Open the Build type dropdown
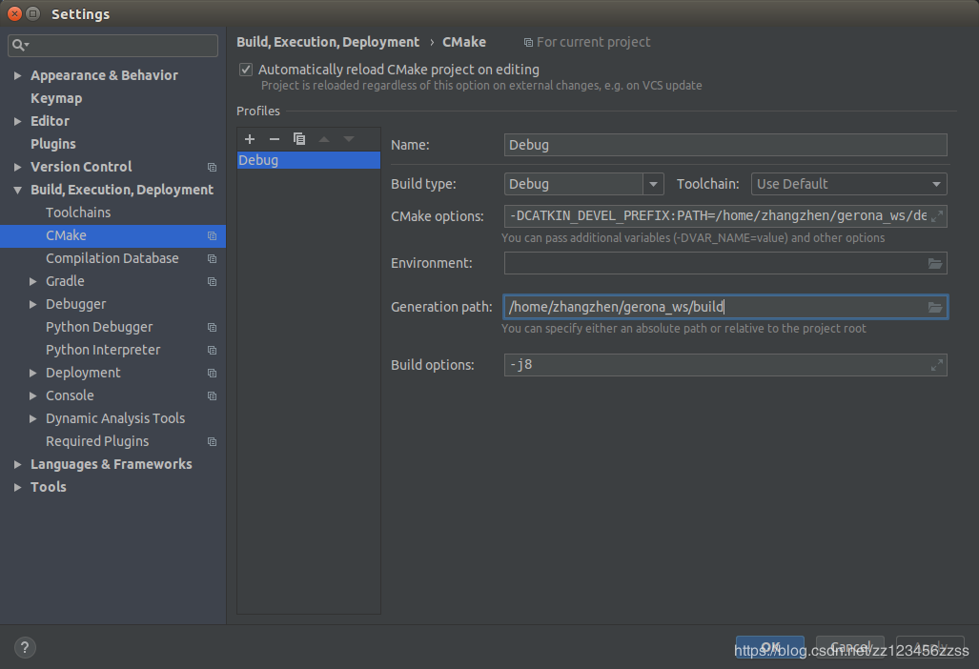 coord(653,184)
